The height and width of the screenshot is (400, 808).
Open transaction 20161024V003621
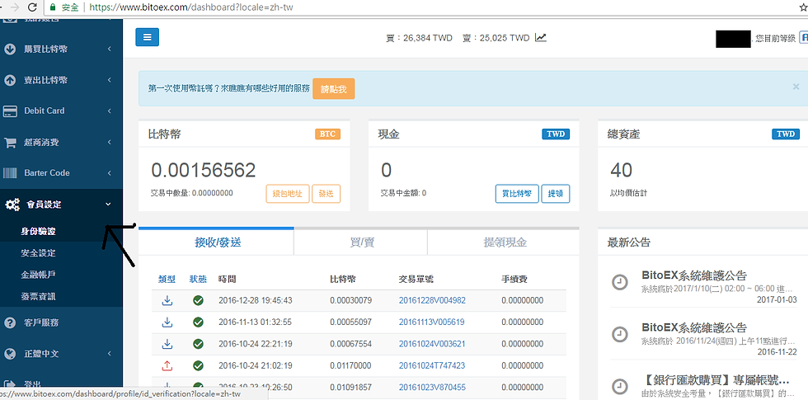pyautogui.click(x=432, y=344)
